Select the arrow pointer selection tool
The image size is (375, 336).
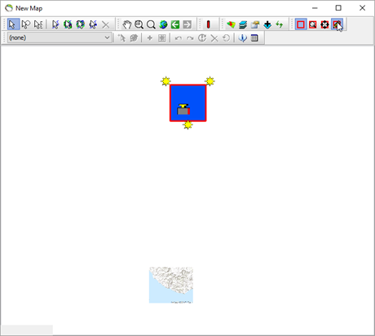click(x=12, y=24)
